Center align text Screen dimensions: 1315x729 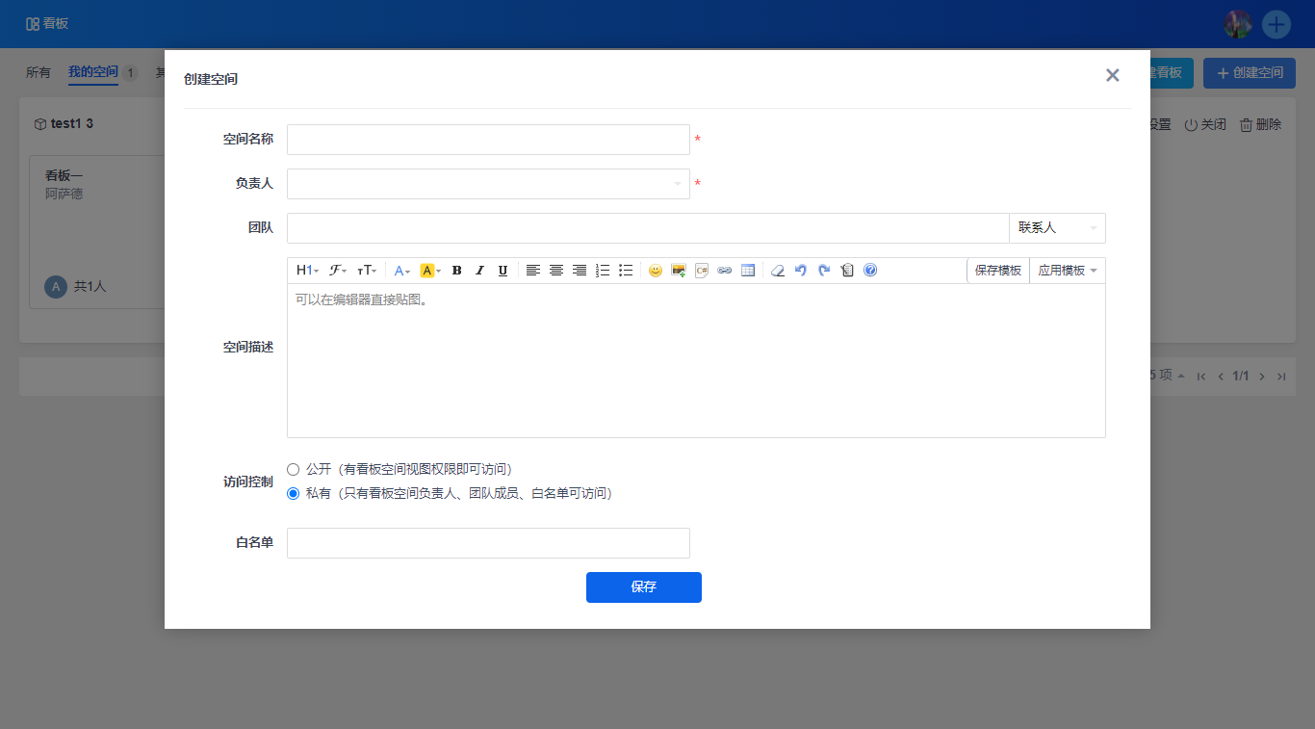coord(556,271)
